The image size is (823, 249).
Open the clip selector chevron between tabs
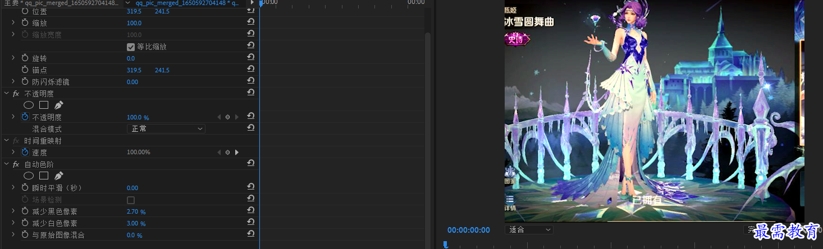point(128,3)
